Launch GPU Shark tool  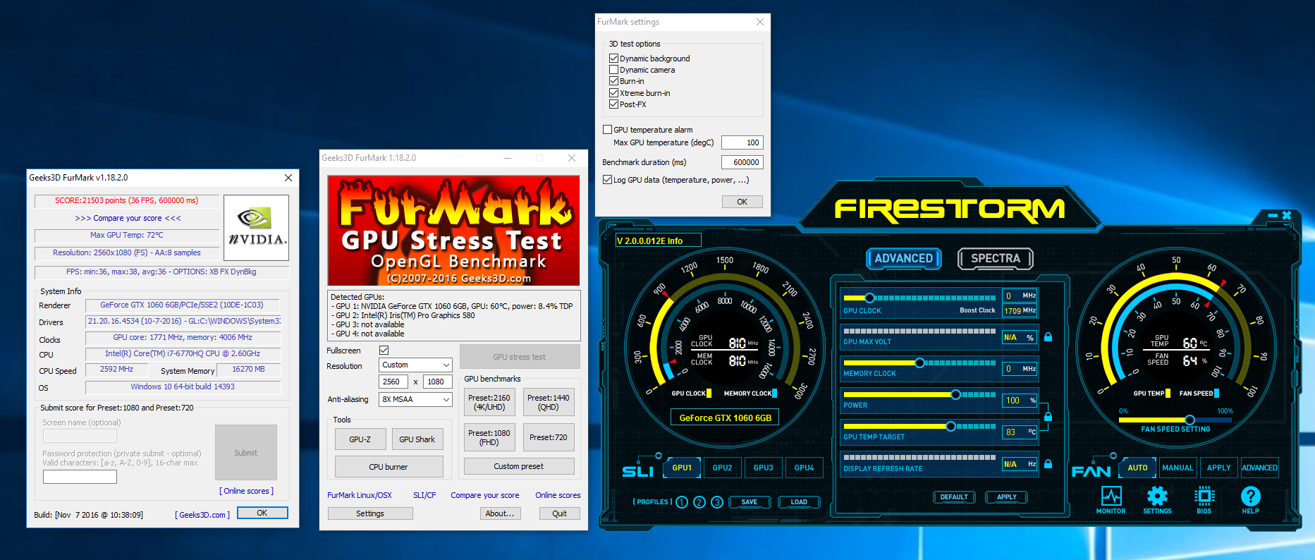tap(417, 439)
